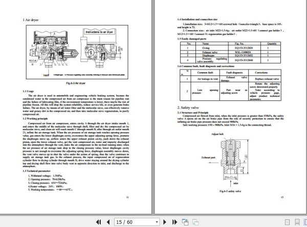307x227 pixels.
Task: Click the 'Fig.6-3 safety valve' caption
Action: click(230, 191)
